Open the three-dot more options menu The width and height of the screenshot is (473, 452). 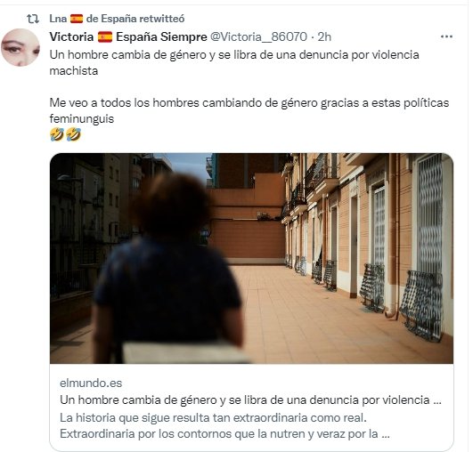pyautogui.click(x=446, y=36)
